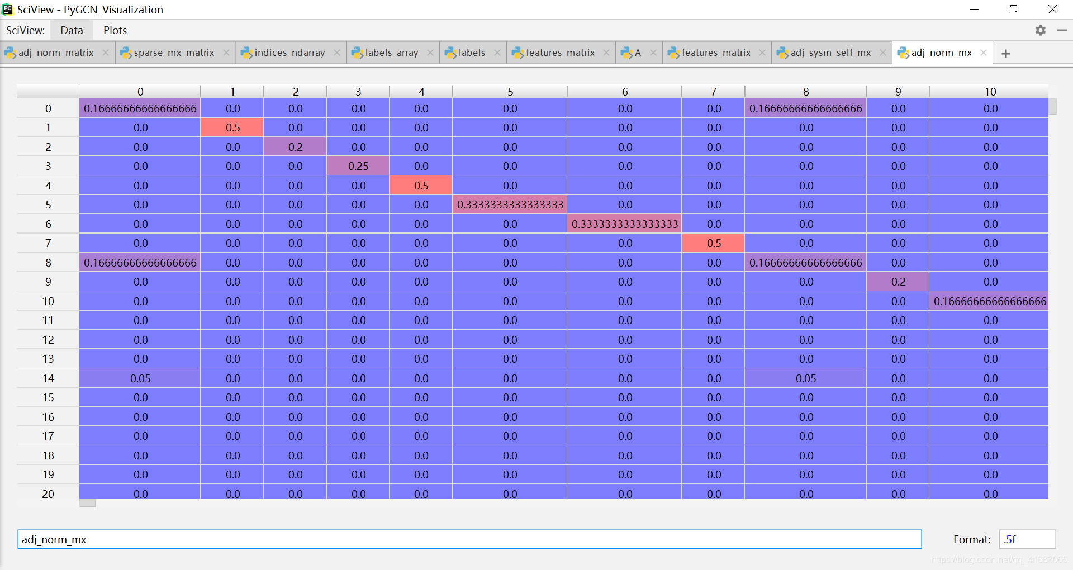Select the features_matrix tab next to A

[715, 53]
